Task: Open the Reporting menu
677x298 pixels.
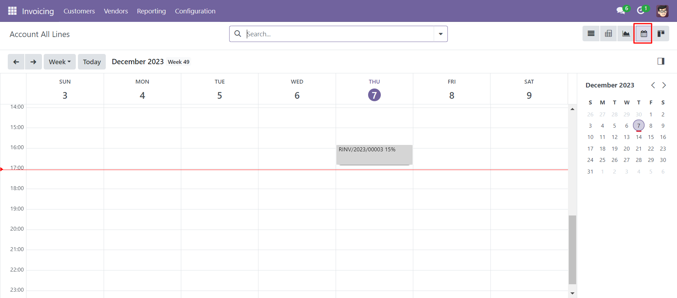Action: point(151,11)
